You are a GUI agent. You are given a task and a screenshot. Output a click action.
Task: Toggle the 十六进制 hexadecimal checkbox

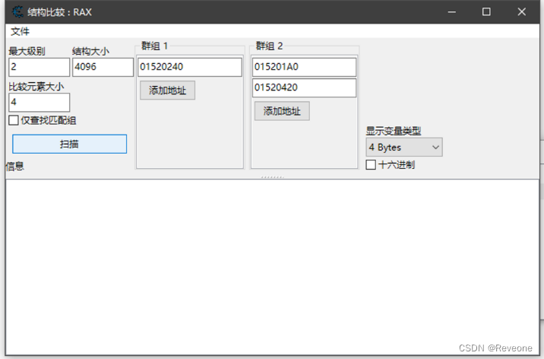point(371,164)
